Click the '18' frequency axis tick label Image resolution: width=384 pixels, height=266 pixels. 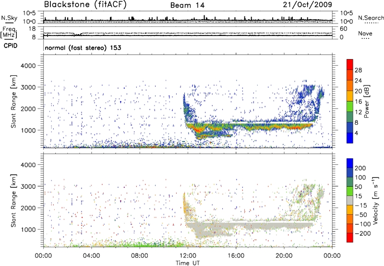[32, 29]
